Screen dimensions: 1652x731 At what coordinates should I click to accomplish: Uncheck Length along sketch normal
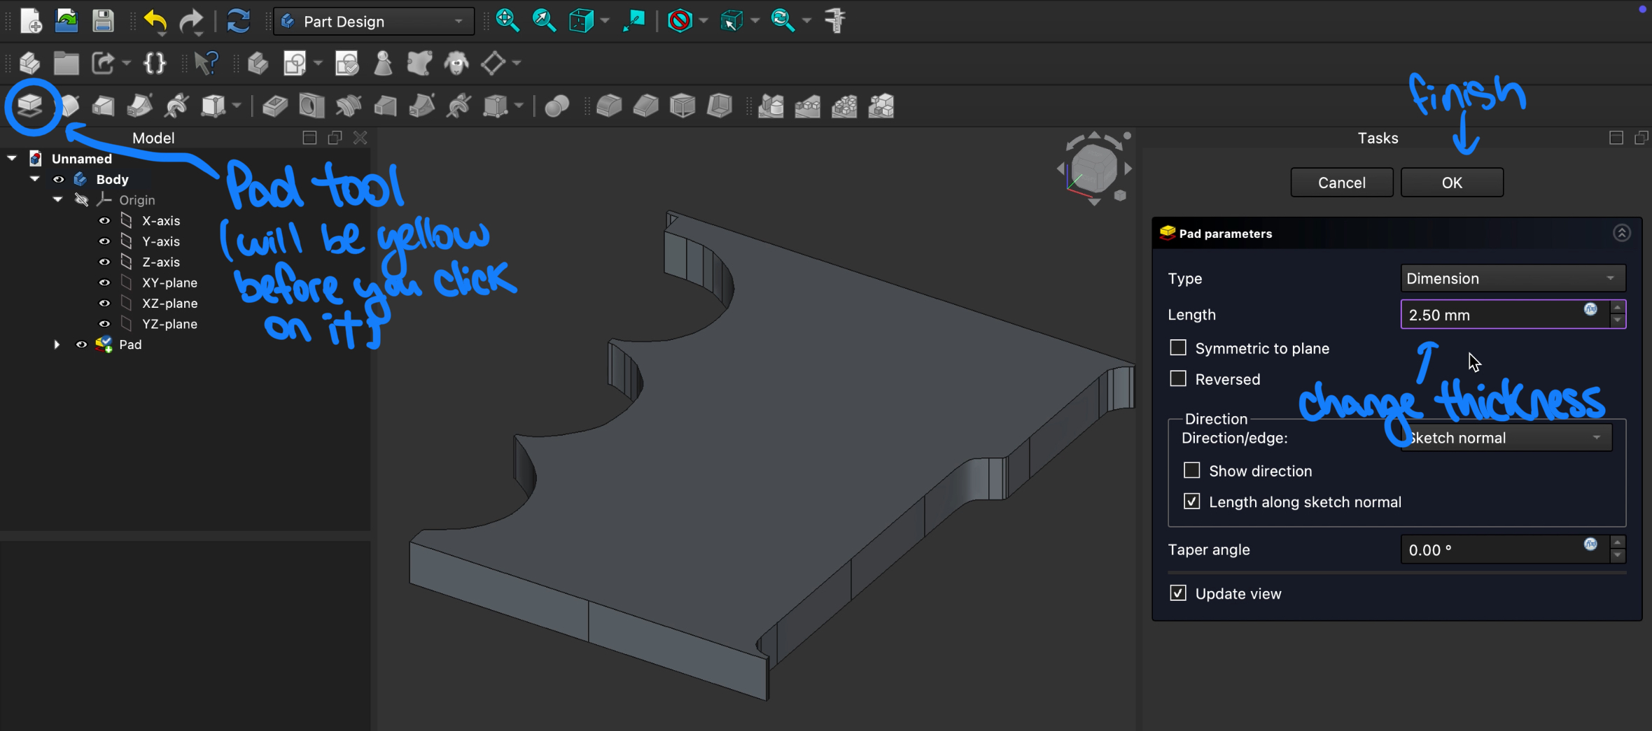click(1191, 502)
